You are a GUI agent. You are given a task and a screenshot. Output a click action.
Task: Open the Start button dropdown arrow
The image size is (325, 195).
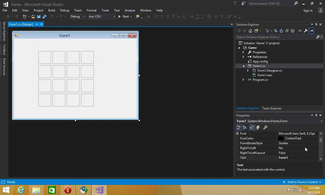131,17
